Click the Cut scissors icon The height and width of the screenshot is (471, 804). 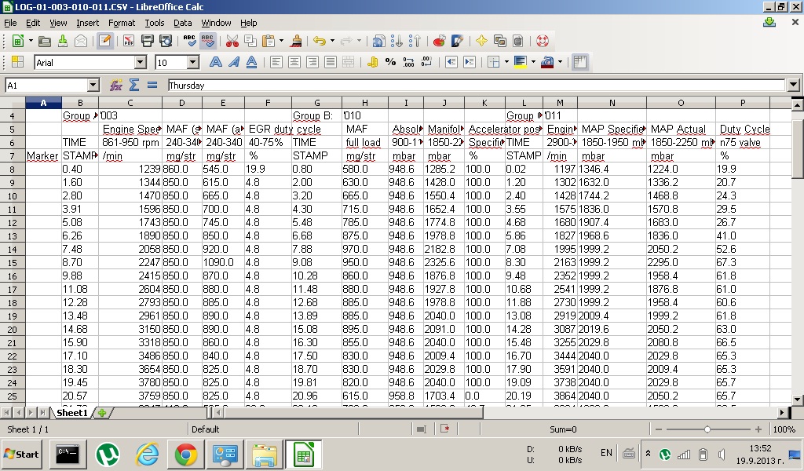(232, 41)
